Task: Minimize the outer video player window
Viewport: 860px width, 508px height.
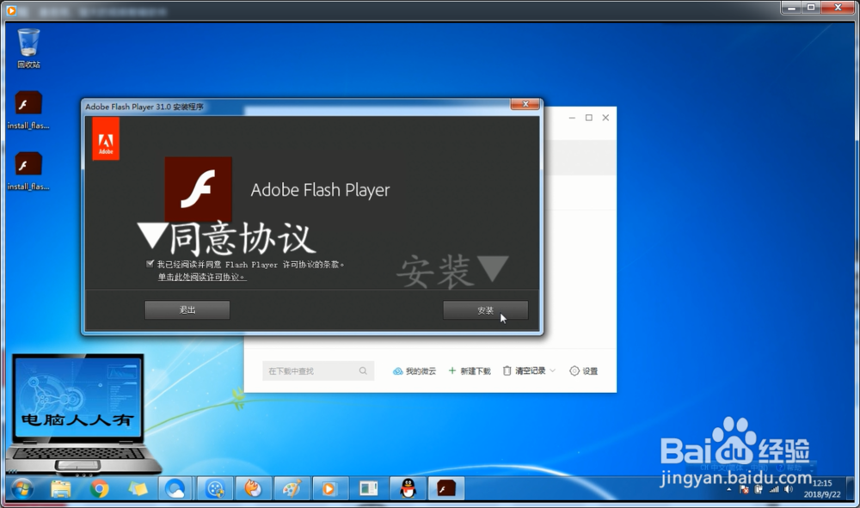Action: click(x=791, y=8)
